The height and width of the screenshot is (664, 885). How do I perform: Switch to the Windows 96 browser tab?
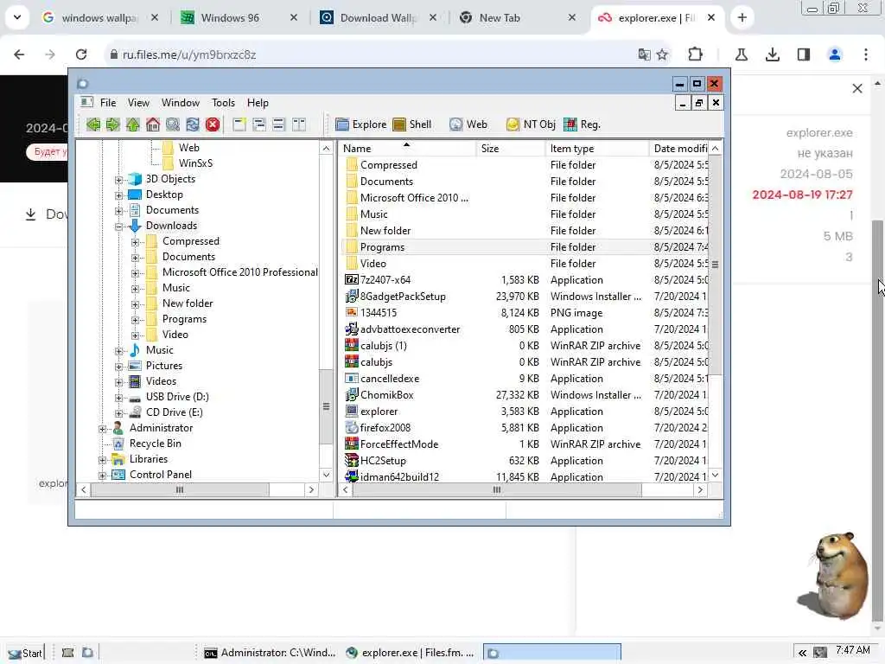[x=239, y=18]
